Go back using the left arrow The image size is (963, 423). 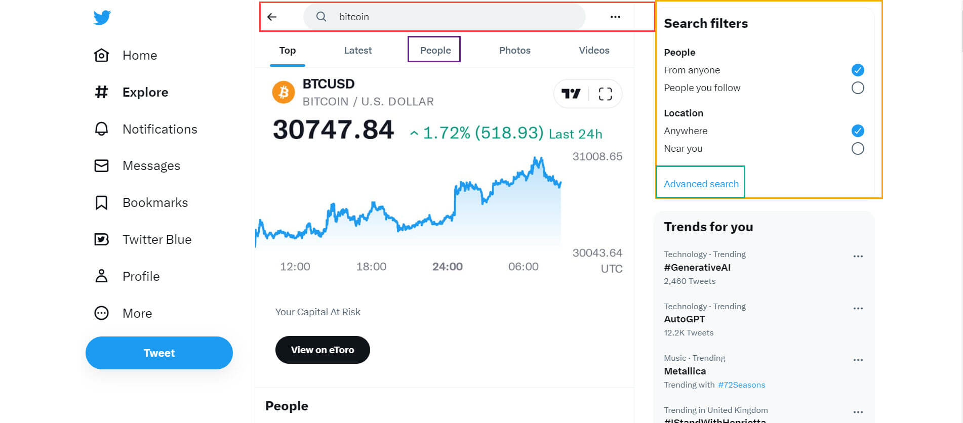tap(272, 17)
